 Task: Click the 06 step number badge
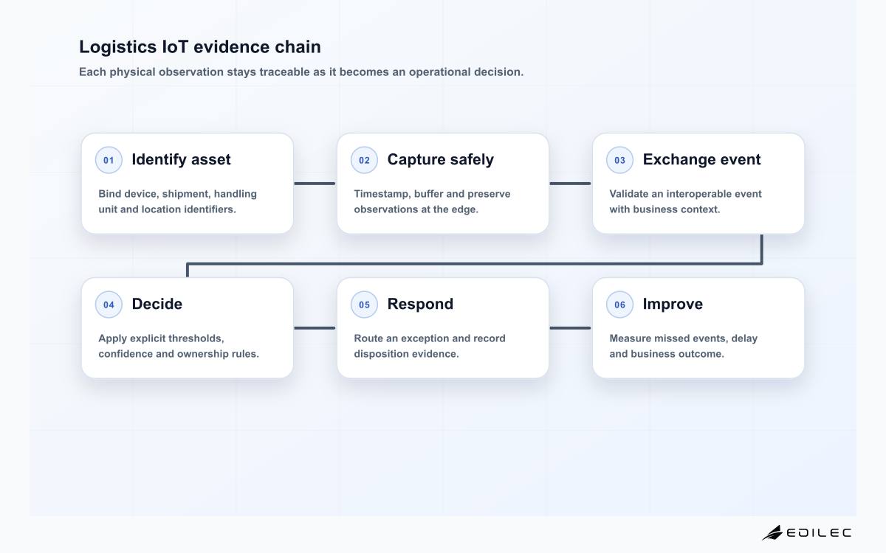coord(619,305)
